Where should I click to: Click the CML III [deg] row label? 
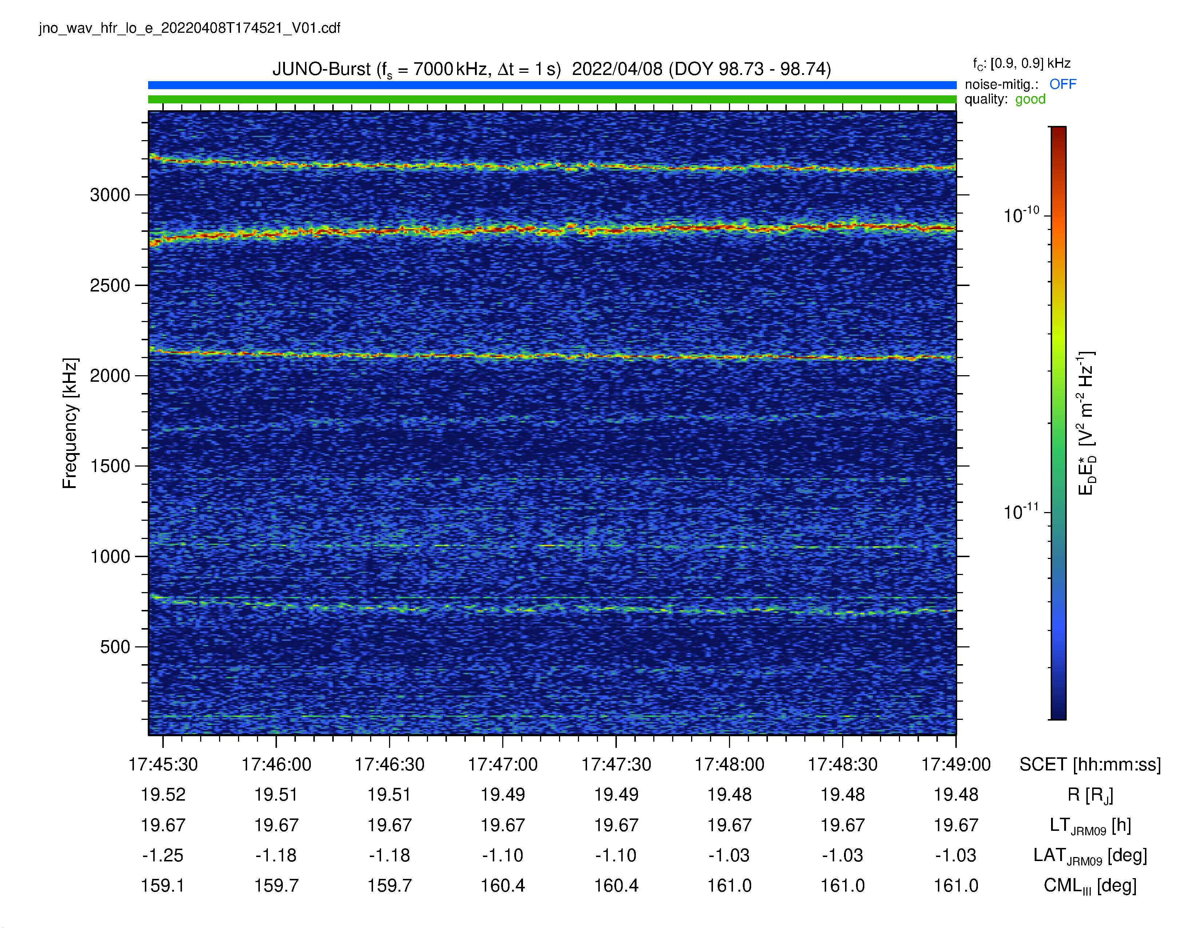pyautogui.click(x=1090, y=886)
